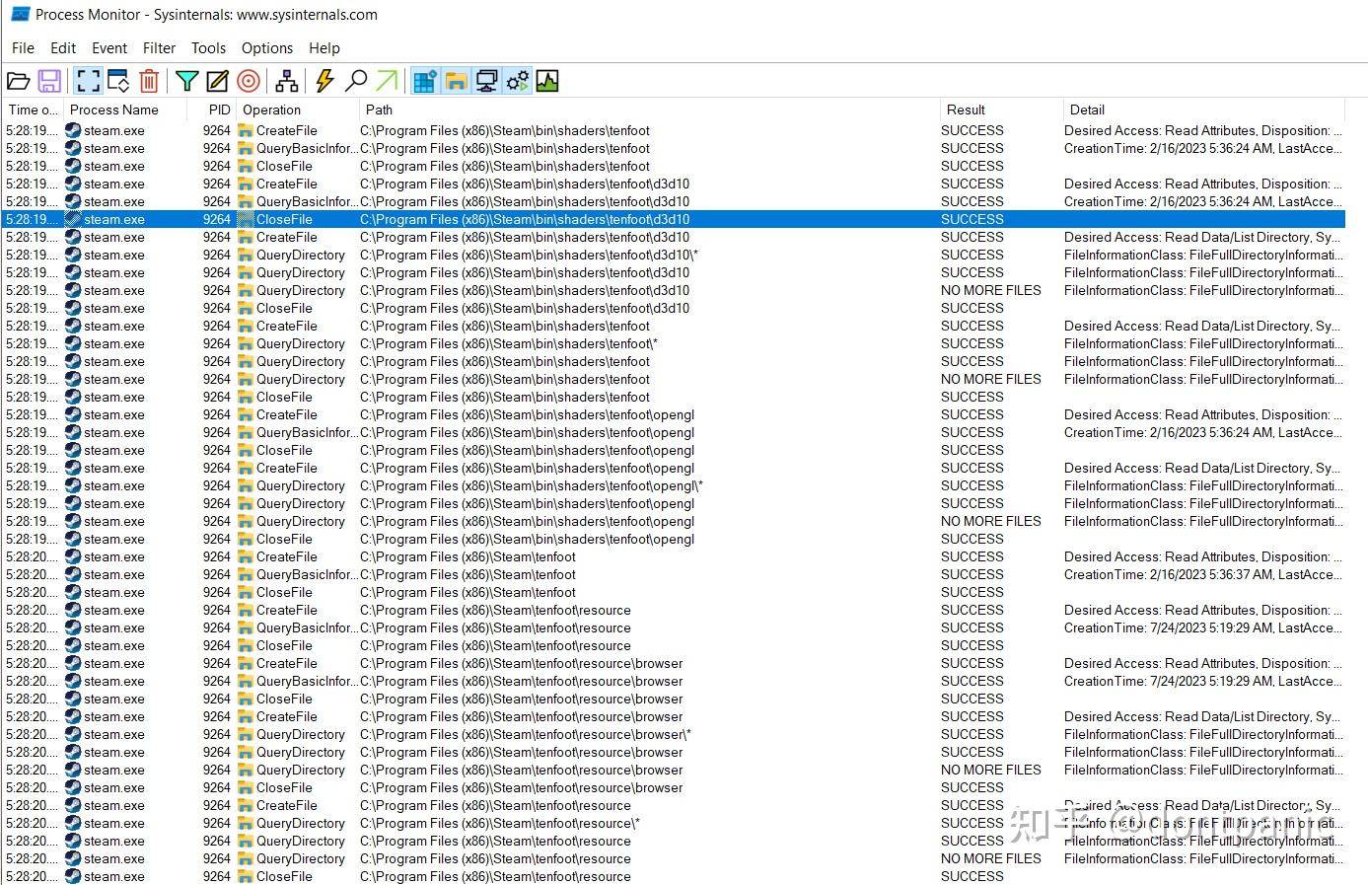Open the File menu
1368x885 pixels.
point(23,47)
